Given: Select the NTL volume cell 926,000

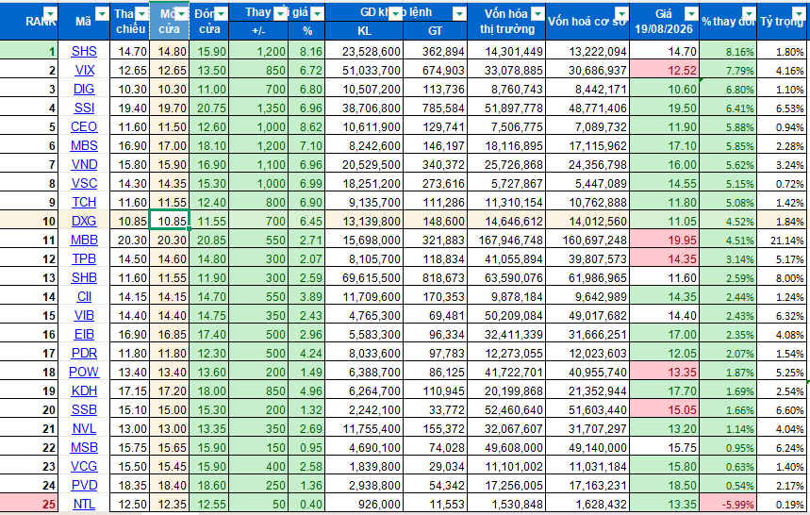Looking at the screenshot, I should 364,504.
